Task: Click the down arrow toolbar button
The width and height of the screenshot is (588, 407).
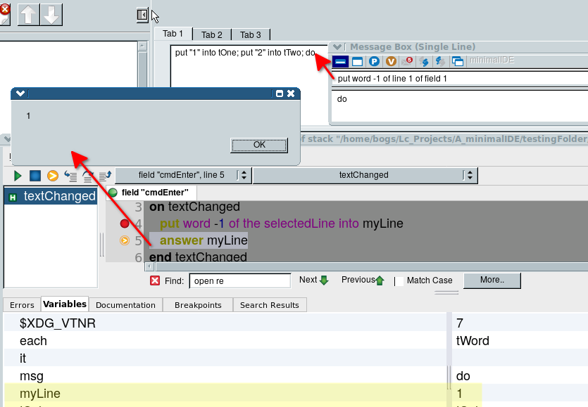Action: tap(51, 15)
